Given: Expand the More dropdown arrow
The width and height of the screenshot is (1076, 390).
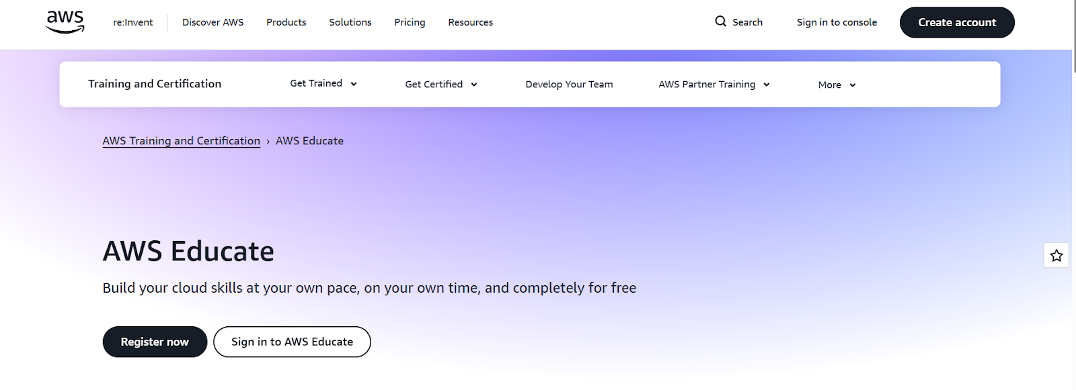Looking at the screenshot, I should (853, 85).
